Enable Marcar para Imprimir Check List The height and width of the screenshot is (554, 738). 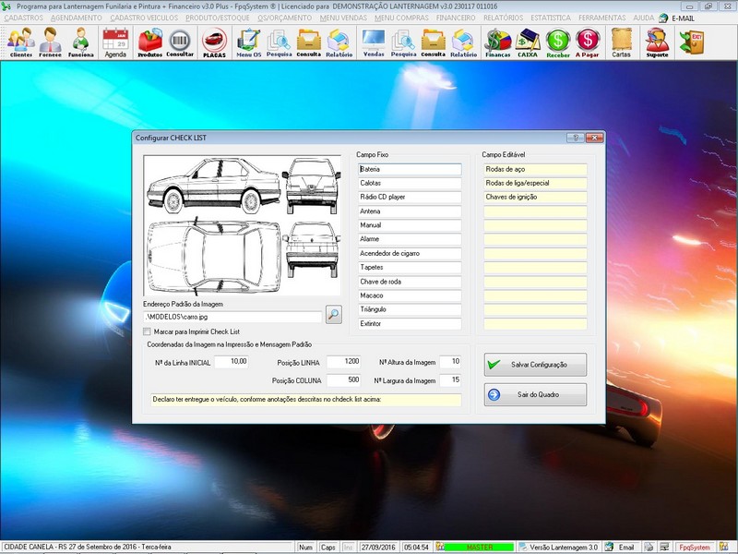click(148, 331)
